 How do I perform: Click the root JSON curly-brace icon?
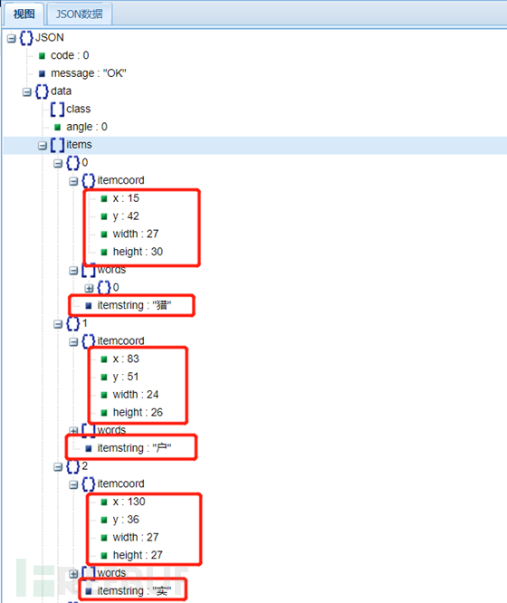coord(26,38)
